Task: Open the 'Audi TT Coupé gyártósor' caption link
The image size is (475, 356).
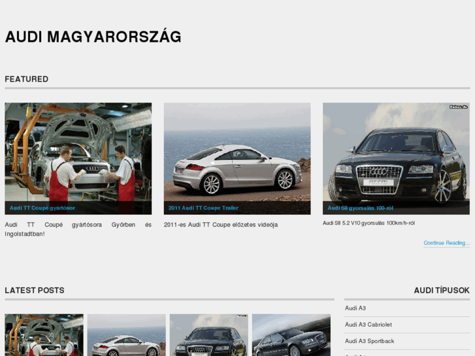Action: 42,208
